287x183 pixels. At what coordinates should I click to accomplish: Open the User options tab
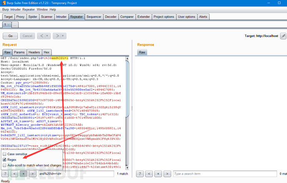[x=187, y=17]
